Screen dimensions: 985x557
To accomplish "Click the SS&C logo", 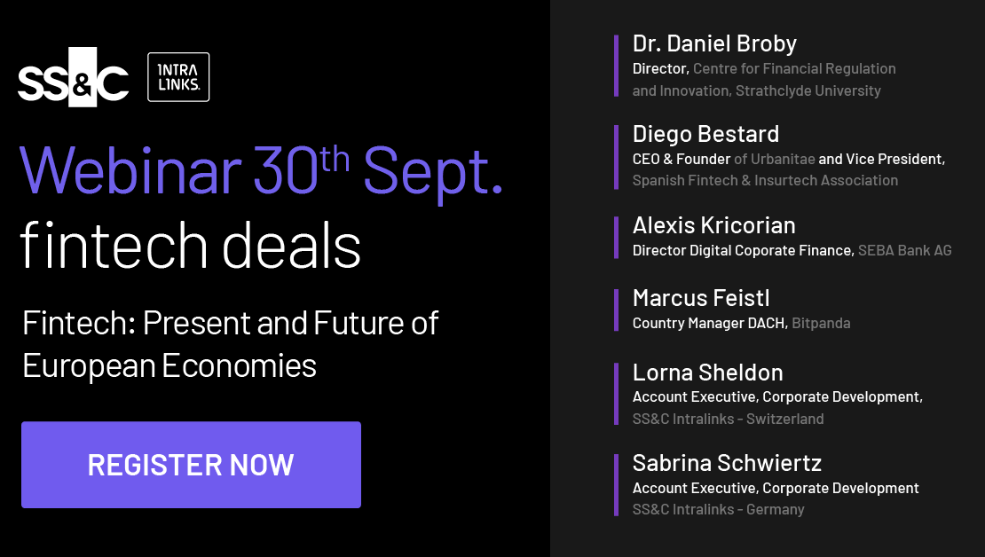I will click(74, 77).
